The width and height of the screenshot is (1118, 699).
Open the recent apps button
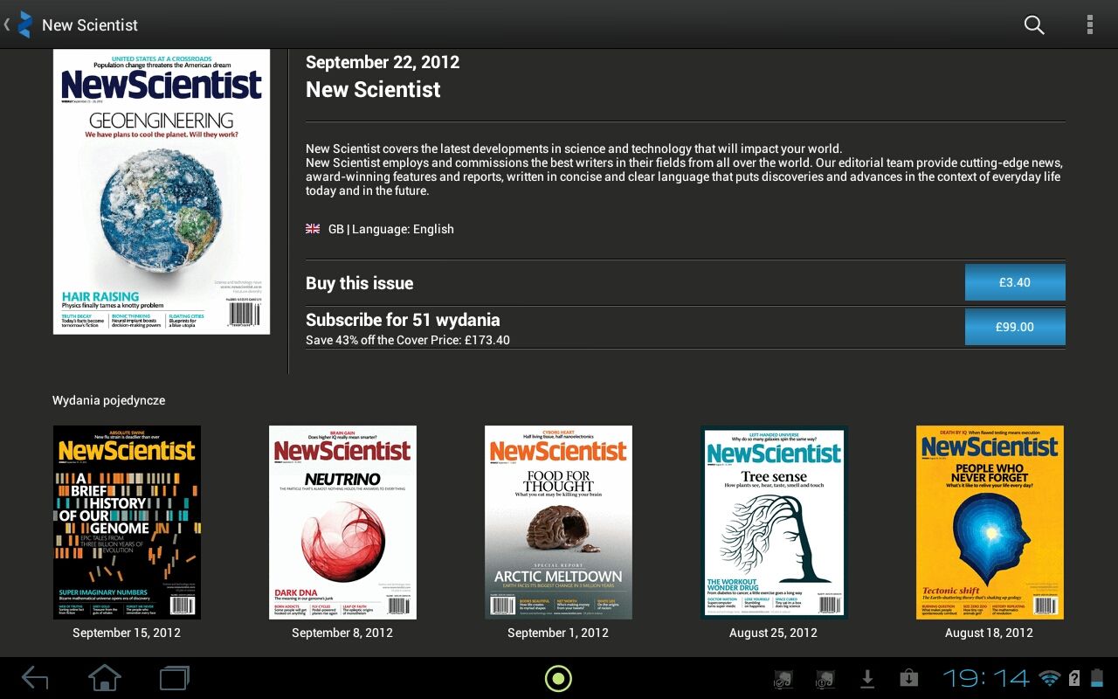[175, 678]
